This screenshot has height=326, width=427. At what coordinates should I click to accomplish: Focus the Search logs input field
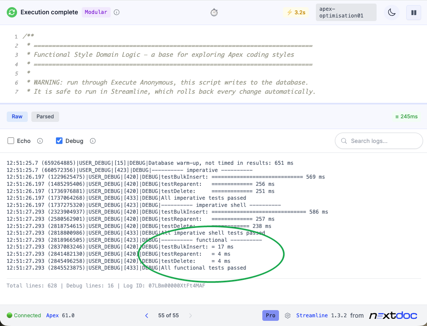[379, 141]
